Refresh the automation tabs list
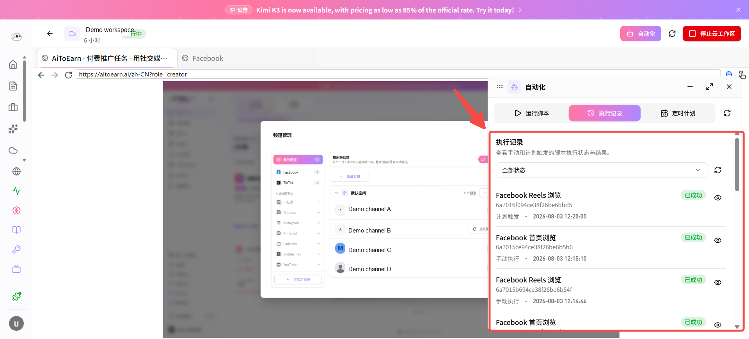 pyautogui.click(x=727, y=113)
